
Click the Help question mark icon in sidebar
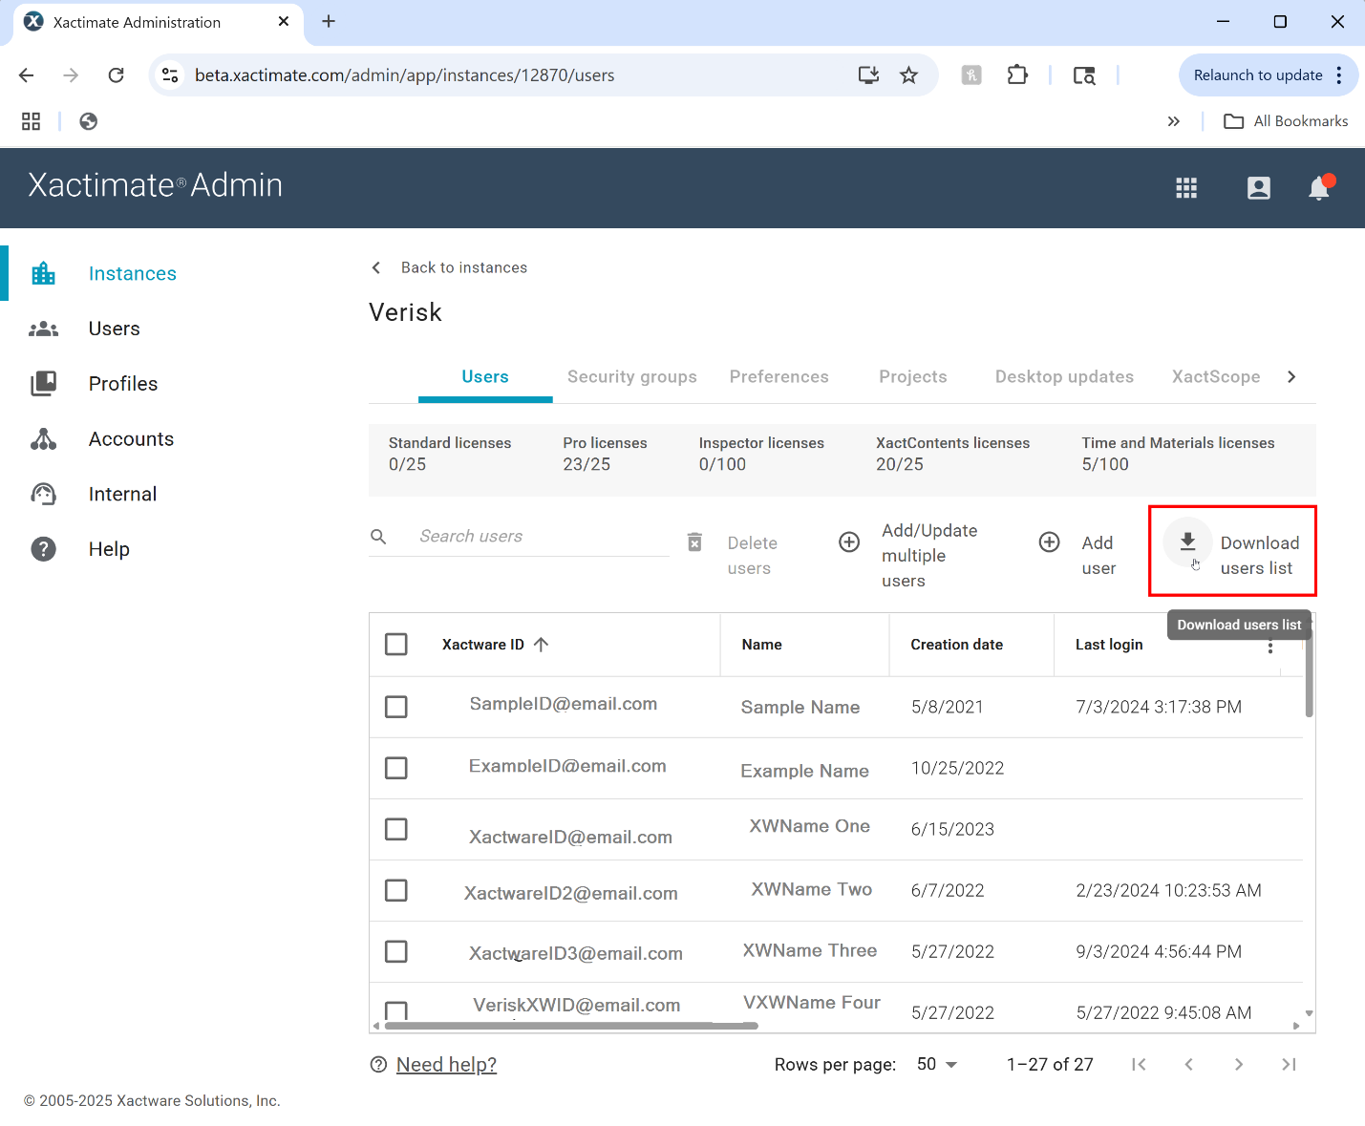click(44, 549)
